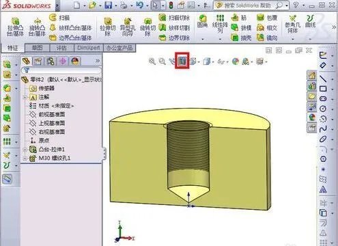
Task: Open the dropdown under 圆角 fillet
Action: click(202, 39)
